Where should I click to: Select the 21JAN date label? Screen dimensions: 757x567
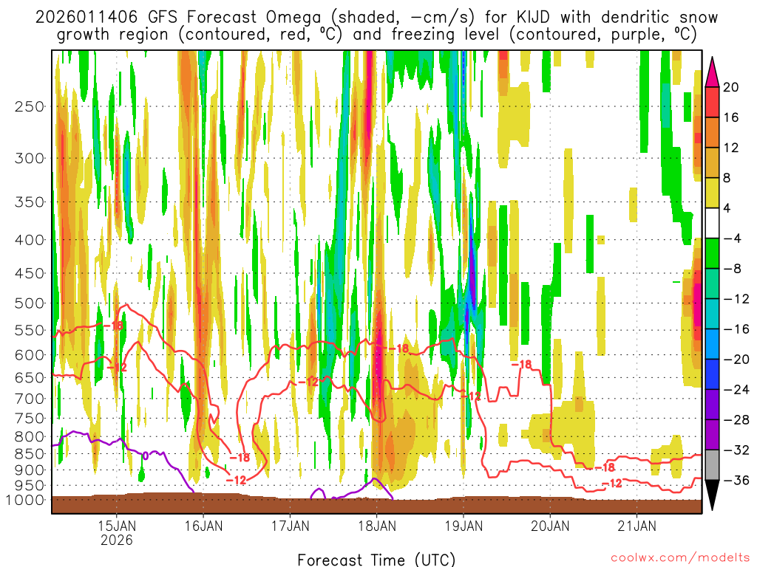(637, 526)
